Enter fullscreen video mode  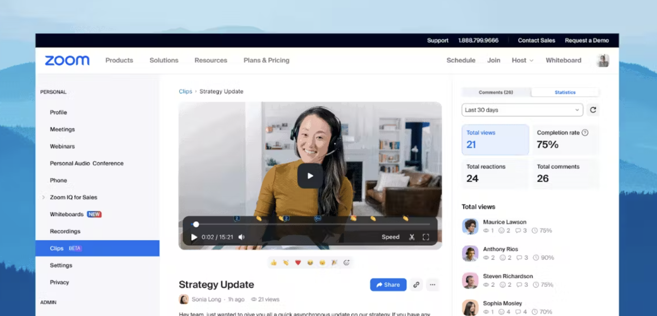click(426, 237)
